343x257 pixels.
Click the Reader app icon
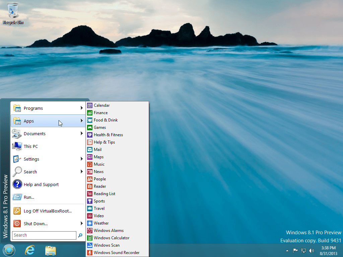click(90, 186)
